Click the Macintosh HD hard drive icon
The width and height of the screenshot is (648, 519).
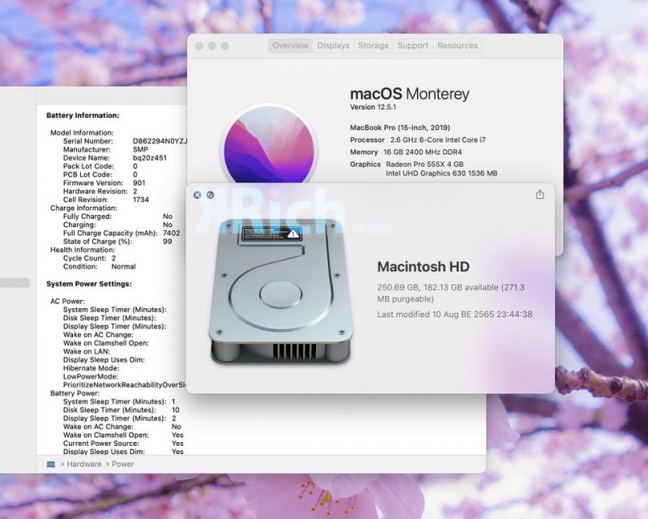tap(281, 292)
